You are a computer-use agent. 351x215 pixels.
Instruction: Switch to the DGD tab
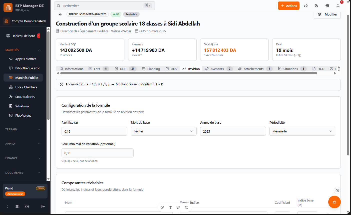point(318,69)
